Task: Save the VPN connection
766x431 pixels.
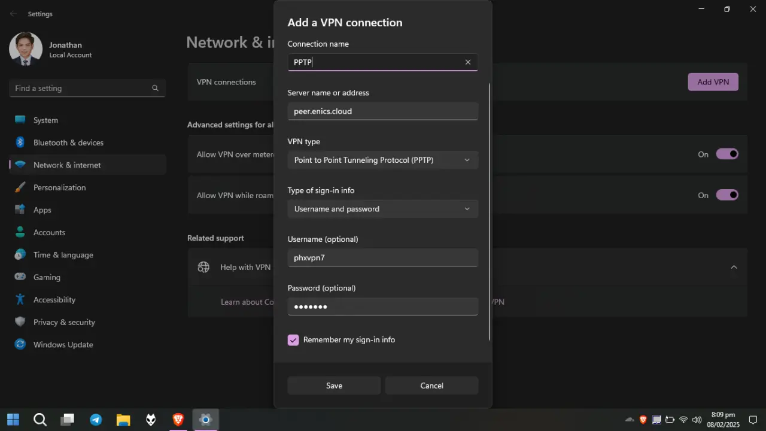Action: (x=334, y=386)
